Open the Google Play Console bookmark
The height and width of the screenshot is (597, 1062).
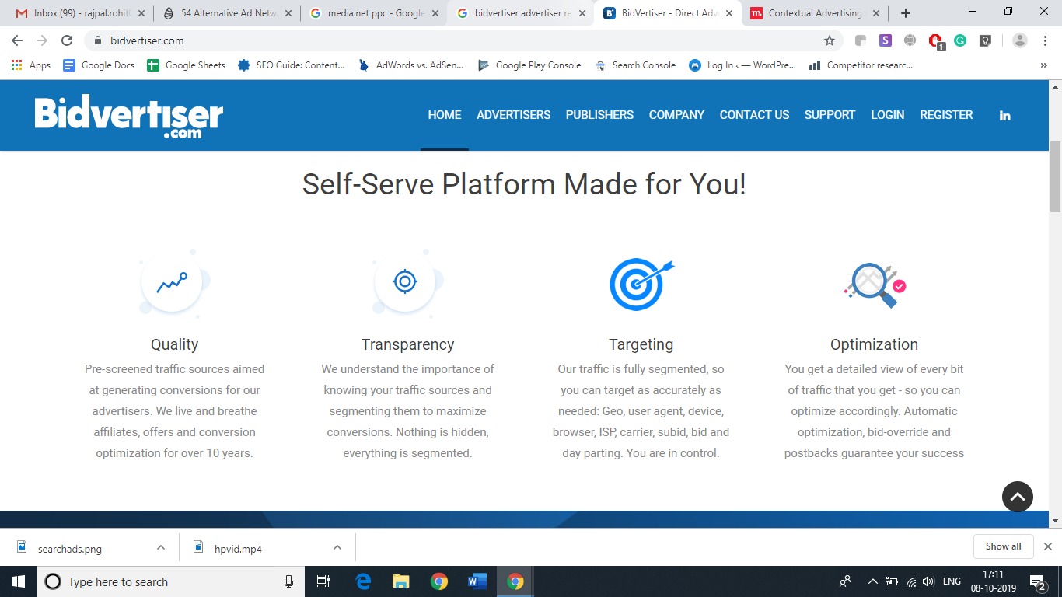point(529,65)
